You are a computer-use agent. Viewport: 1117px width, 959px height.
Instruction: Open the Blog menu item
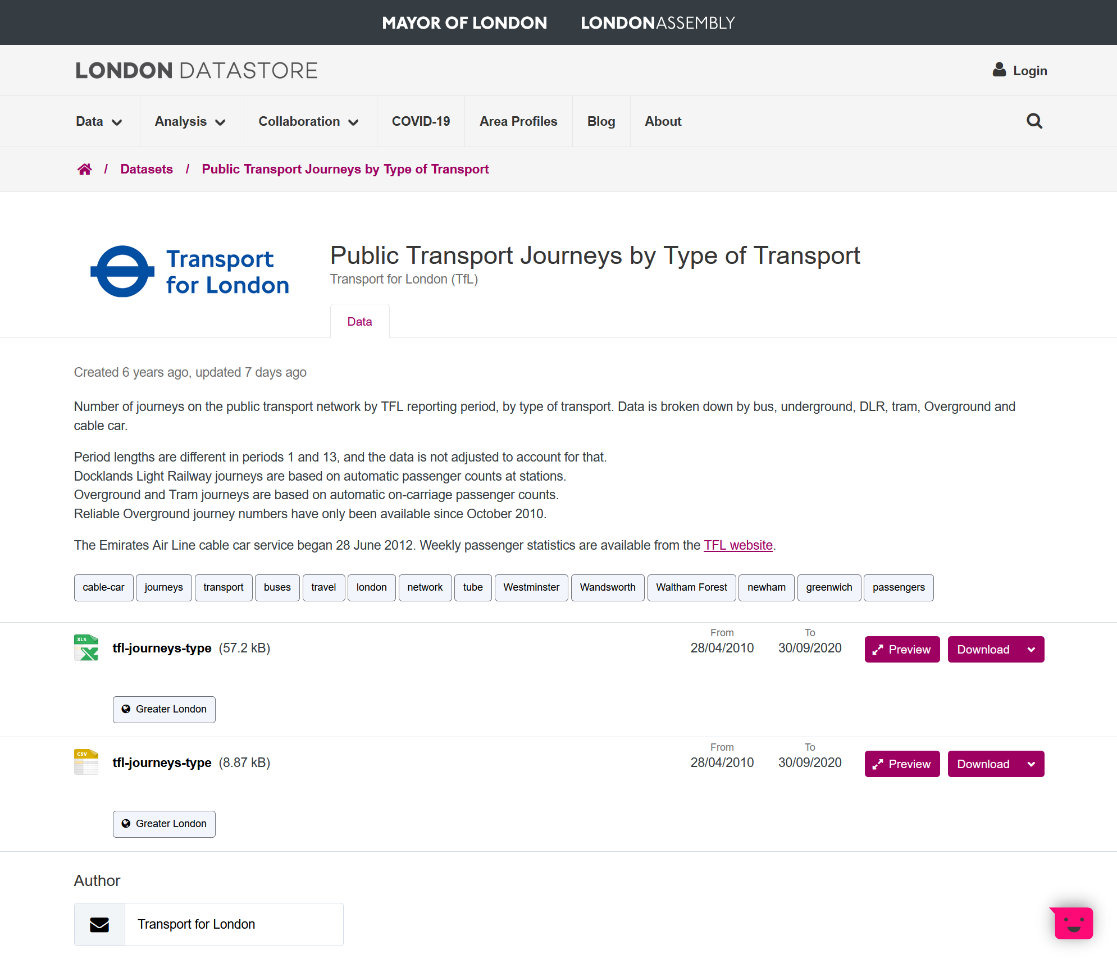click(601, 121)
